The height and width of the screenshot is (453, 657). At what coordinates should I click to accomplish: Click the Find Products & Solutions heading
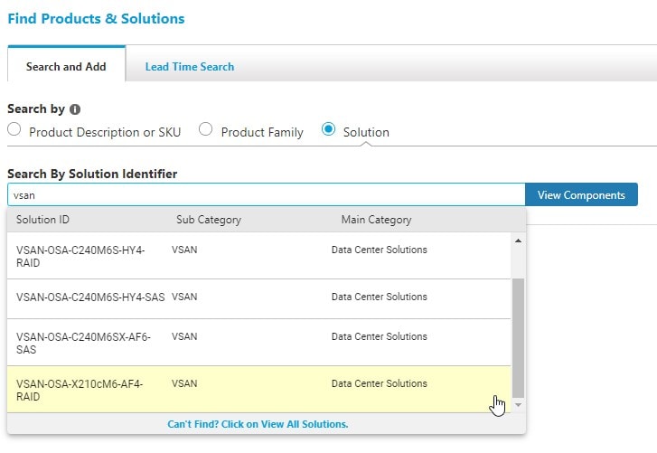(96, 18)
